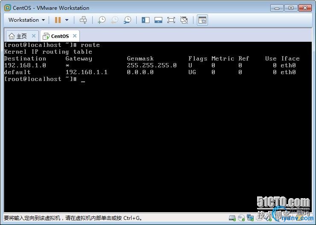This screenshot has width=316, height=225.
Task: Click the hard disk status bar icon
Action: pos(232,218)
